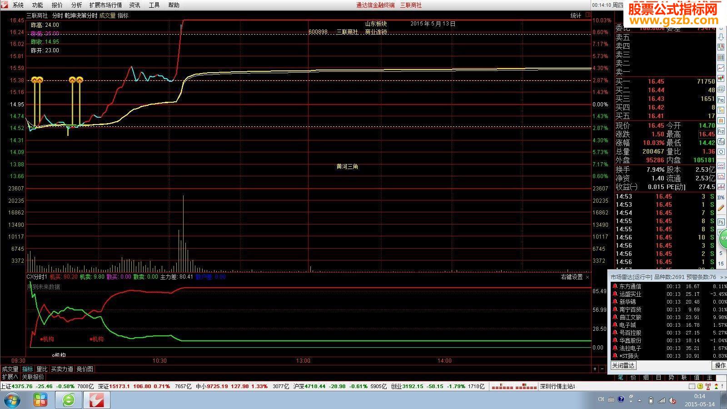Click the 统计 link above chart
The height and width of the screenshot is (409, 727).
point(576,15)
